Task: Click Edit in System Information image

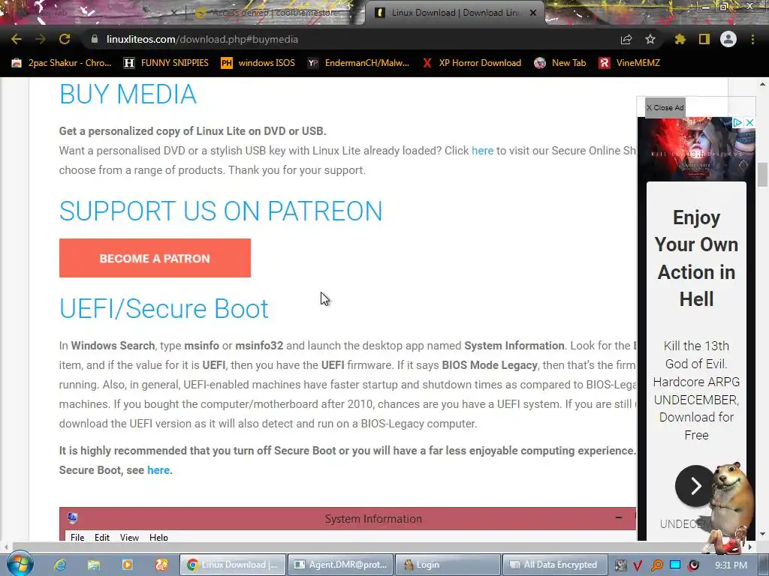Action: pos(102,537)
